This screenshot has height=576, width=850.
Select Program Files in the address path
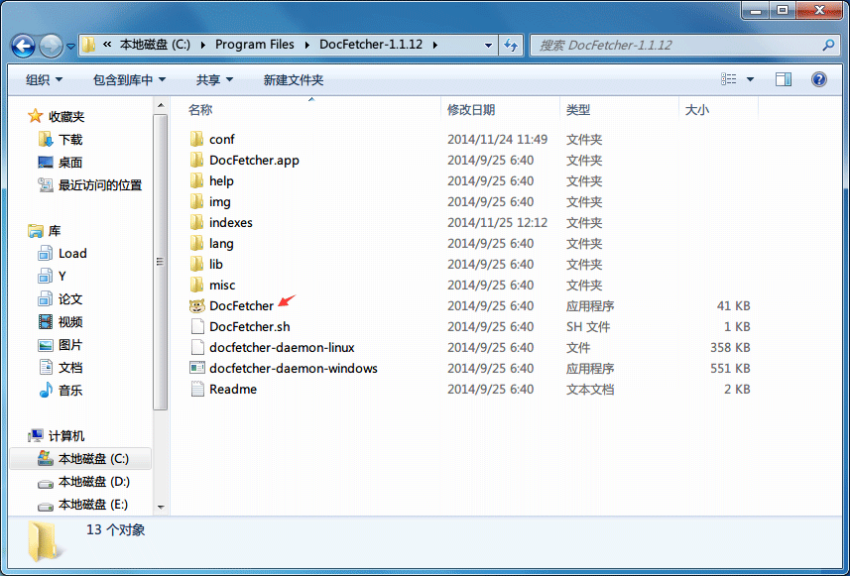[x=254, y=45]
